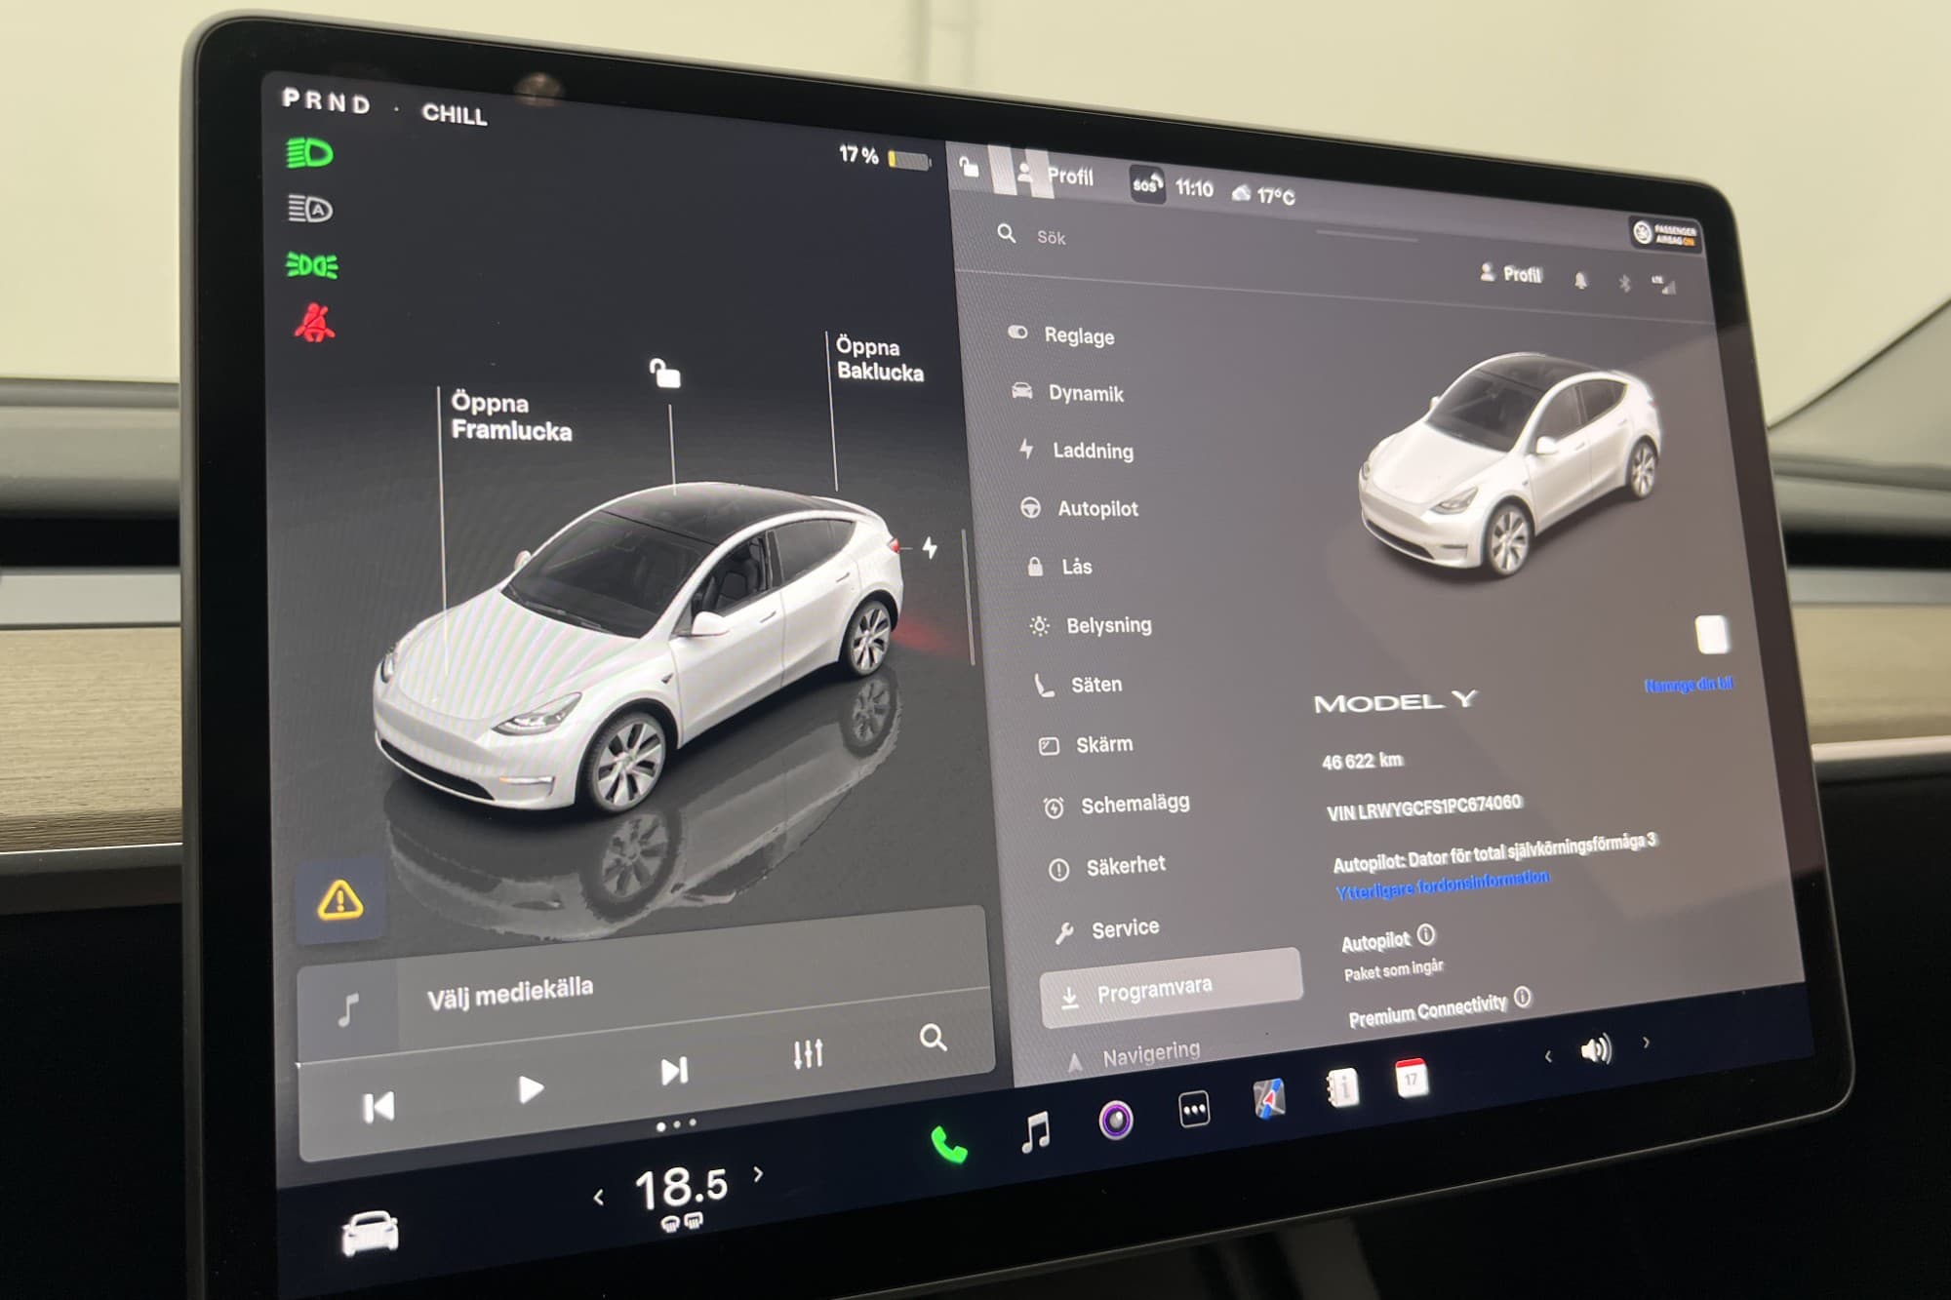The height and width of the screenshot is (1300, 1951).
Task: Open the dashcam camera app
Action: pos(1116,1120)
